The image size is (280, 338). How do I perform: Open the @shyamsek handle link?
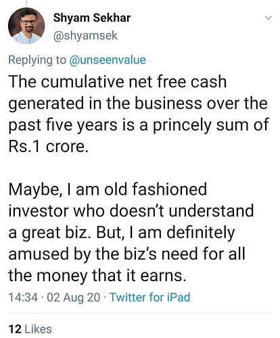85,36
